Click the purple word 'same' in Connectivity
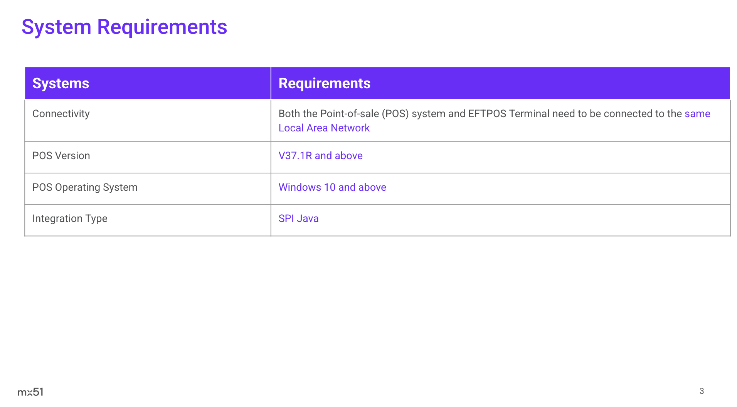This screenshot has height=407, width=737. click(x=697, y=114)
